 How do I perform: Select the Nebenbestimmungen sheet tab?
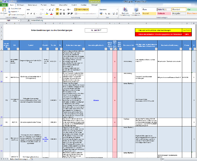click(x=19, y=159)
